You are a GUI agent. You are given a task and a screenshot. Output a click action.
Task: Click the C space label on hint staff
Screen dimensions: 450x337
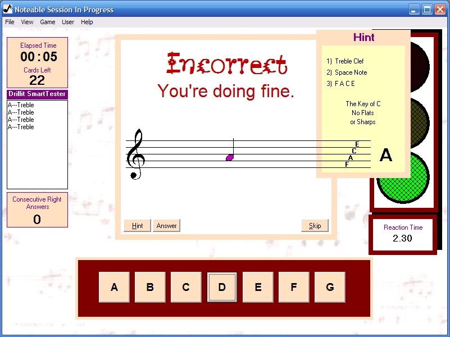pos(354,151)
